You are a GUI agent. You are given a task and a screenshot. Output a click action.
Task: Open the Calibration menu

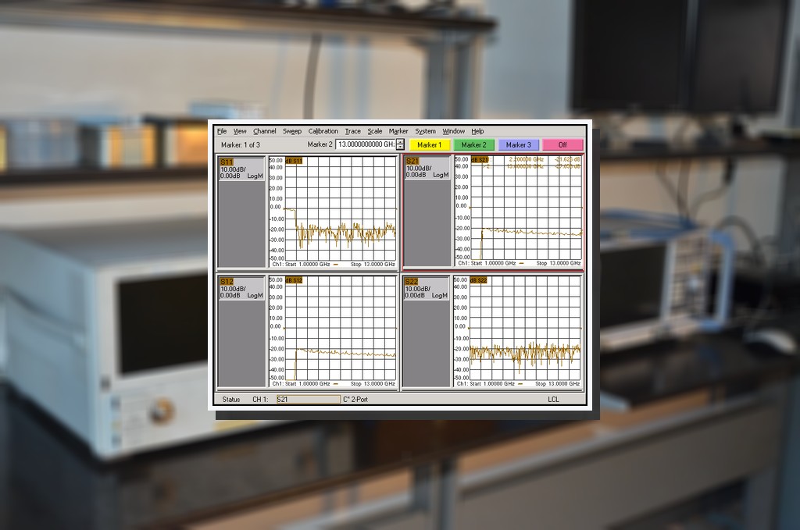[323, 131]
